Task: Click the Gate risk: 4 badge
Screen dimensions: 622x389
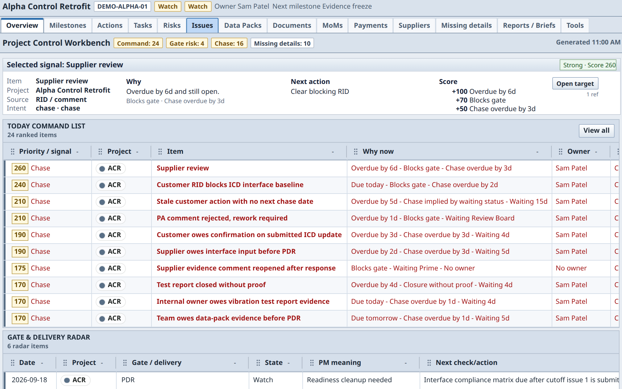Action: tap(187, 43)
